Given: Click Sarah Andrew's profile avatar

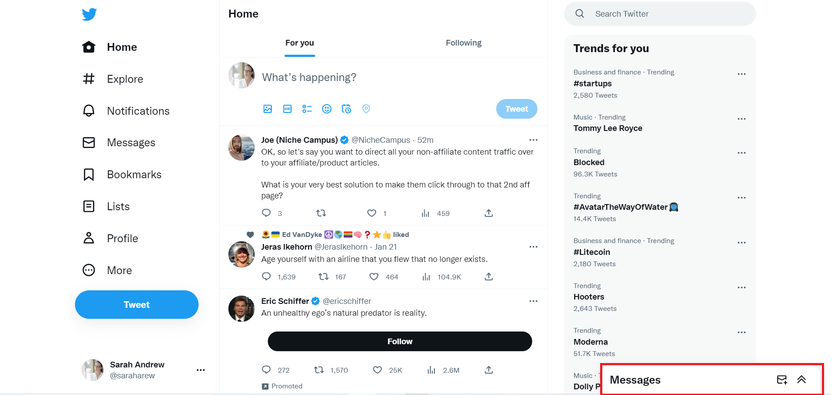Looking at the screenshot, I should coord(92,370).
